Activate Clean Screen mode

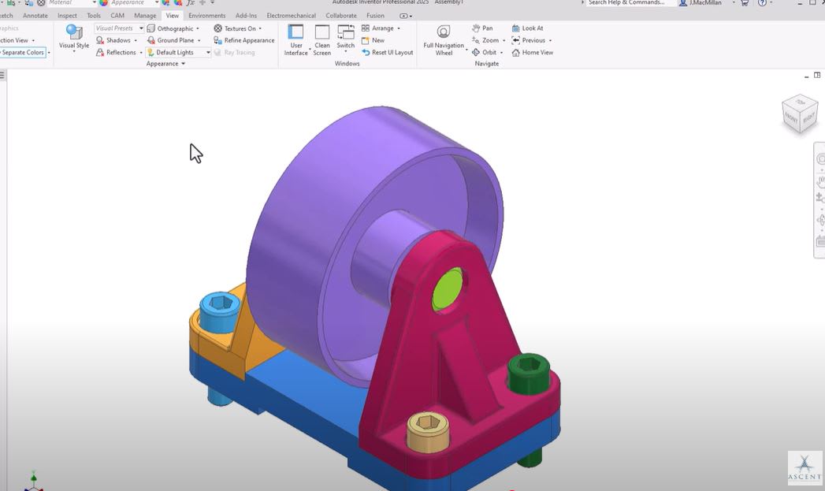(322, 40)
